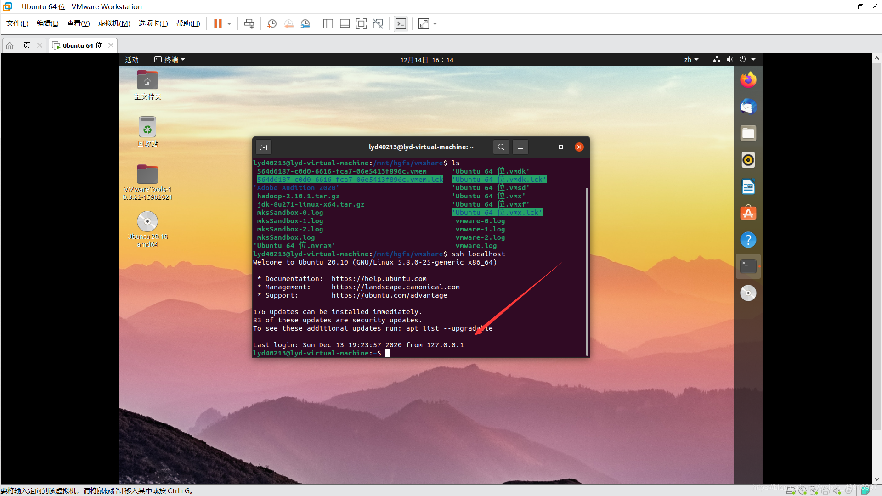Take a snapshot using the snapshot clock icon
The height and width of the screenshot is (496, 882).
[x=272, y=24]
